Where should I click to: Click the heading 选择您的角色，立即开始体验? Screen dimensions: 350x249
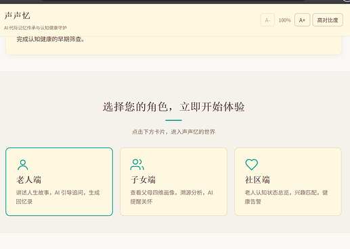[x=173, y=107]
